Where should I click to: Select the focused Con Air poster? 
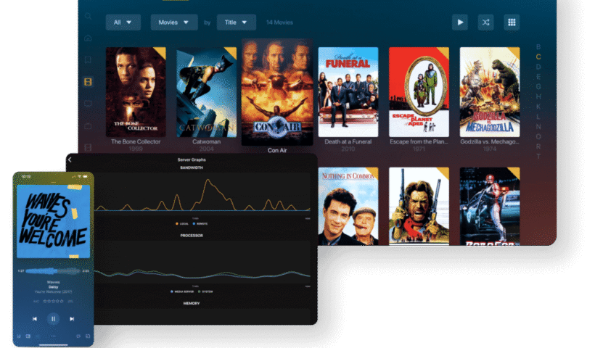click(277, 92)
